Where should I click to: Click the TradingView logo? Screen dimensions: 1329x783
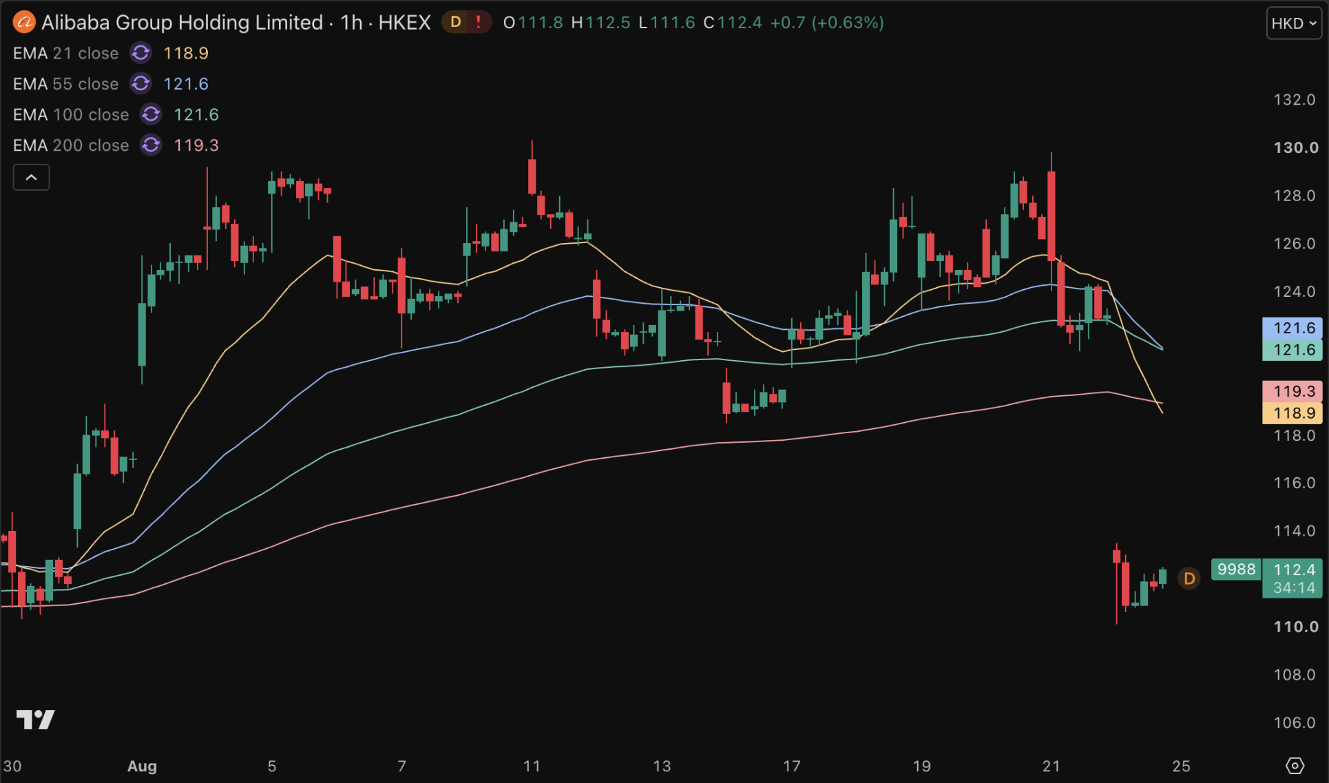point(36,720)
